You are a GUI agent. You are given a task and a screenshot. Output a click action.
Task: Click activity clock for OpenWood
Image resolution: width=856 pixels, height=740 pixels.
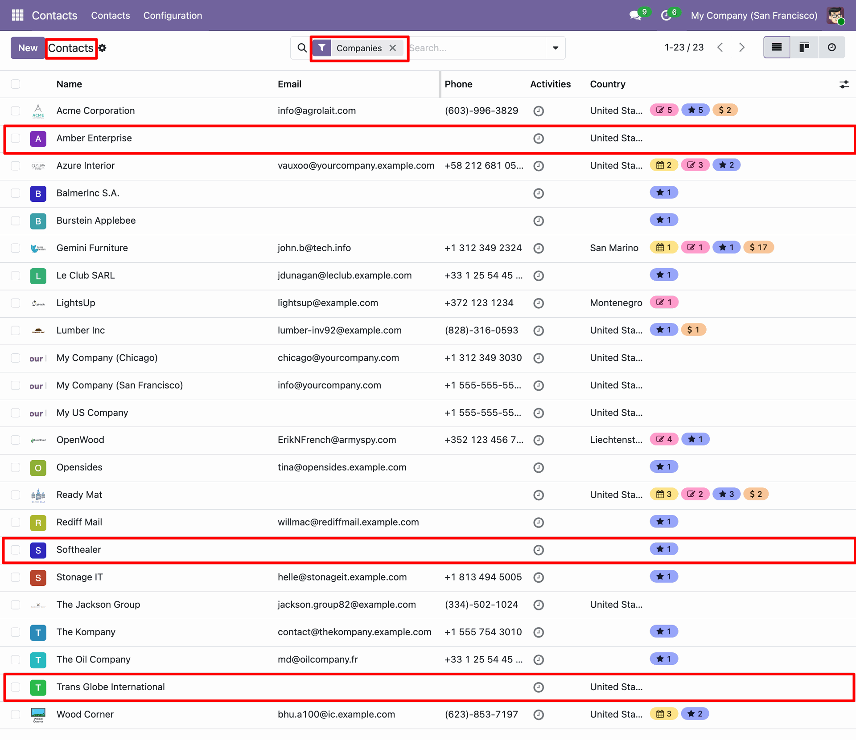tap(539, 440)
